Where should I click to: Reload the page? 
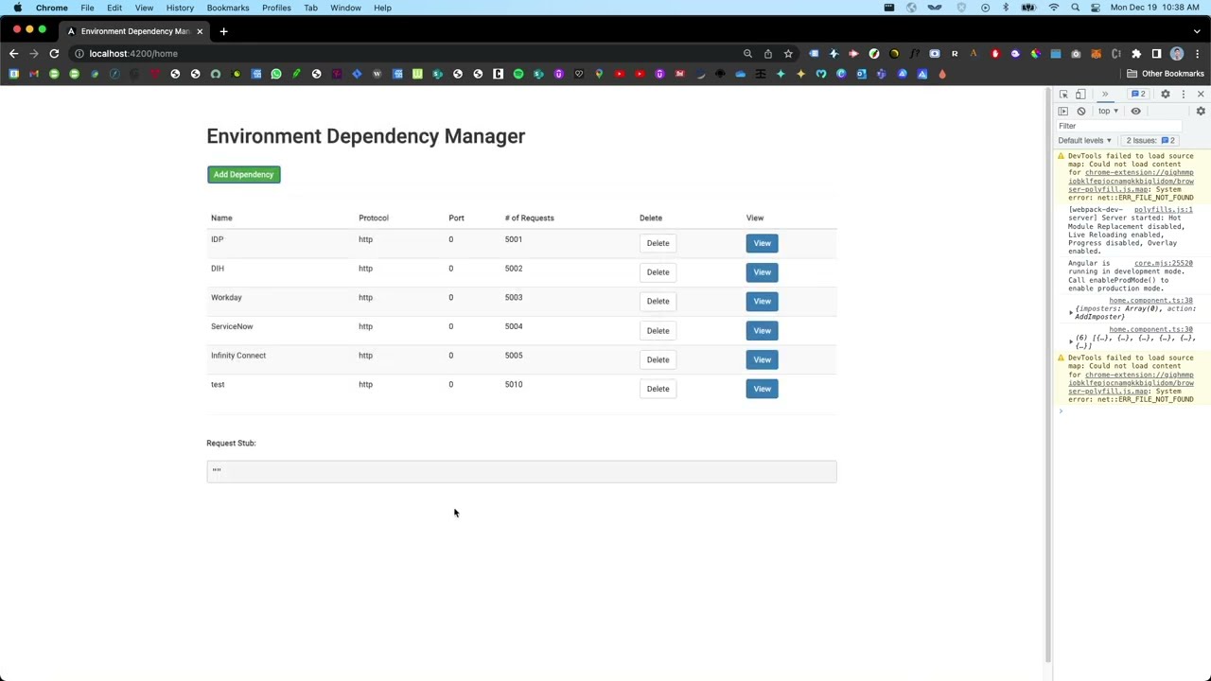coord(54,54)
